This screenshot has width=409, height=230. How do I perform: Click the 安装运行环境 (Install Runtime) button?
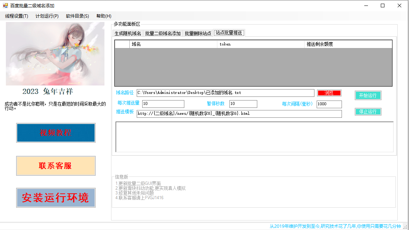point(56,198)
